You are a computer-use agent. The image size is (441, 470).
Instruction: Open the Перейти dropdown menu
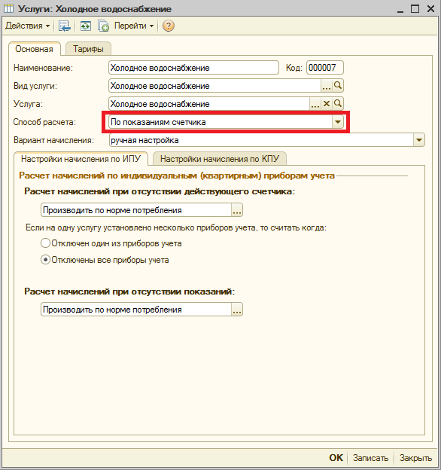[x=134, y=26]
